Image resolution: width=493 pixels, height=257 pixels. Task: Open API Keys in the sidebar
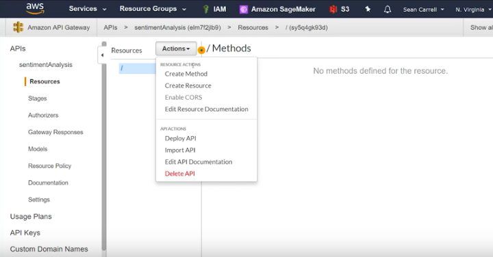pos(25,233)
